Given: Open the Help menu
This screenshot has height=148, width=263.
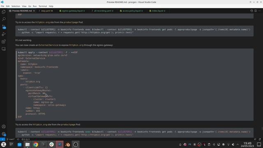Looking at the screenshot, I should (x=51, y=6).
